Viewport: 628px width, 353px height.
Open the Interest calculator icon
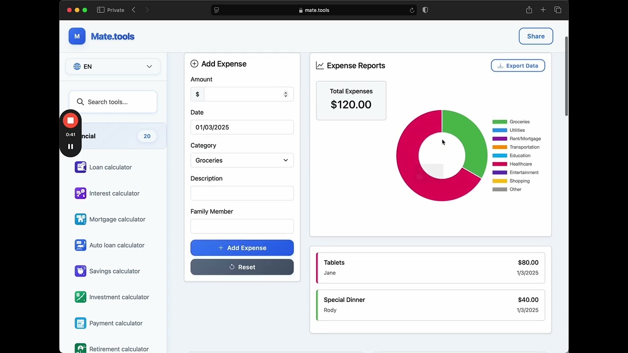(80, 193)
